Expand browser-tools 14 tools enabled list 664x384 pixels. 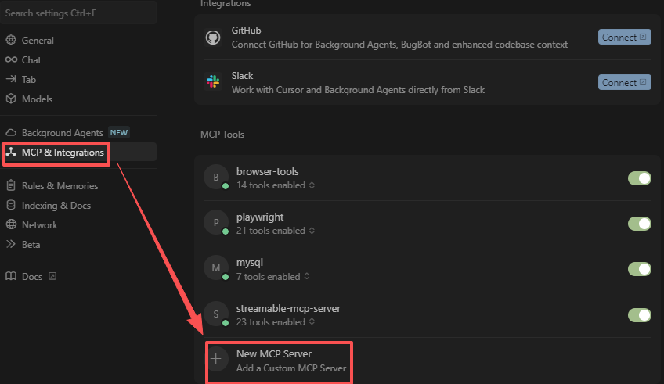tap(276, 185)
